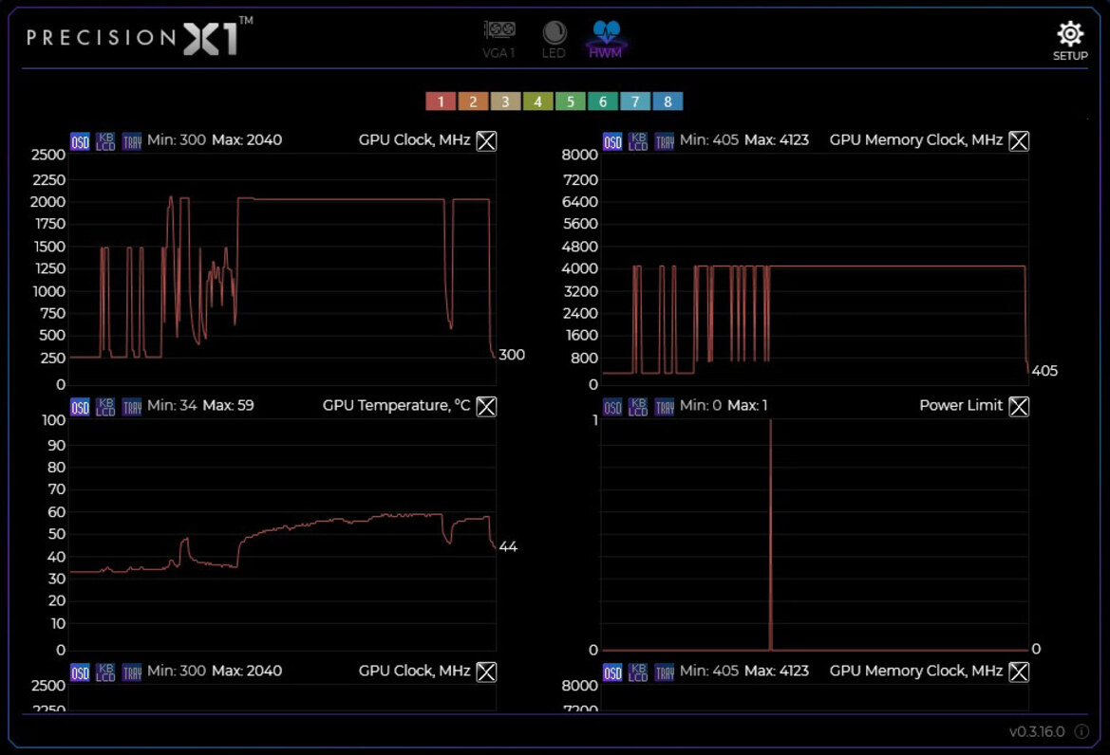Switch to the LED control page
This screenshot has width=1110, height=755.
click(x=554, y=40)
